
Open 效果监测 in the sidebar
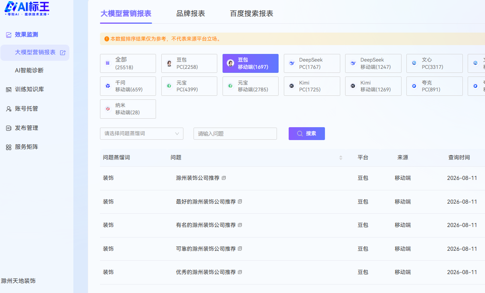(26, 35)
